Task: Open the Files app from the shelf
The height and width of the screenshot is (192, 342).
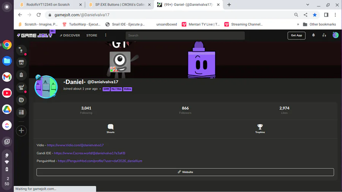Action: (x=7, y=61)
